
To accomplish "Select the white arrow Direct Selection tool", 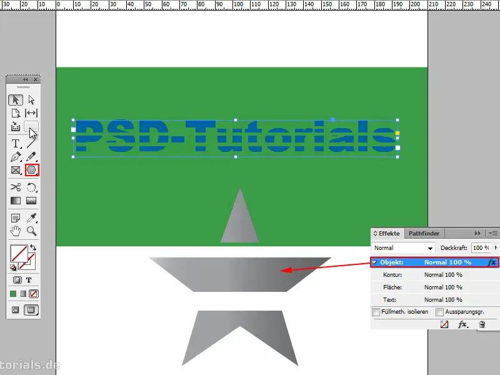I will (31, 100).
